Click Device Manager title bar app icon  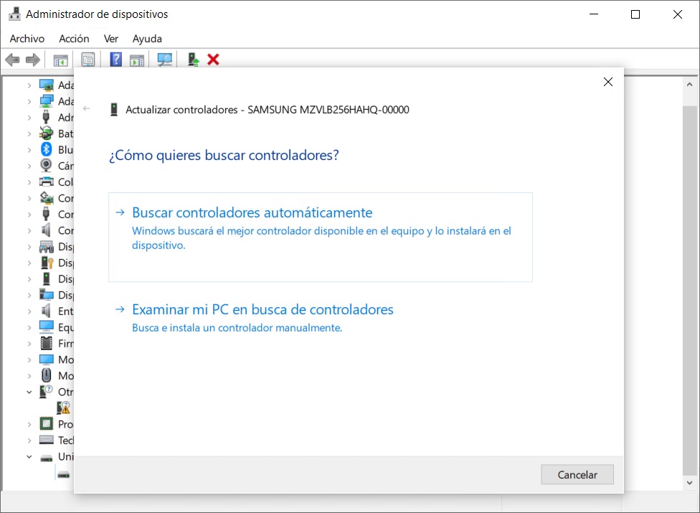15,14
